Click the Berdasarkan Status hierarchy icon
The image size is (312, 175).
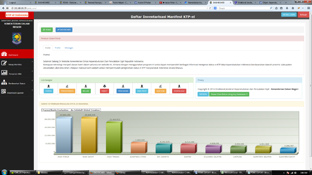4,82
